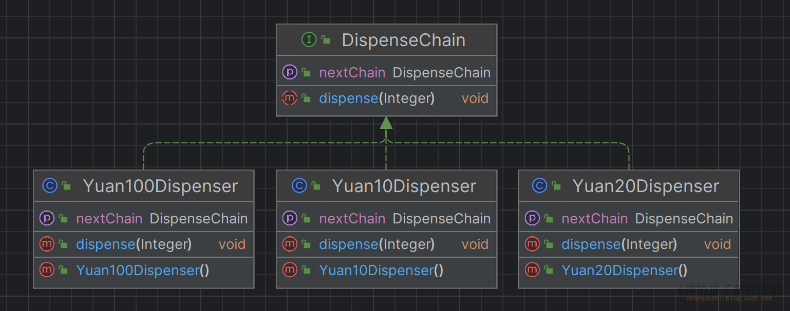Click DispenseChain type label in Yuan10Dispenser nextChain row
Viewport: 790px width, 311px height.
442,219
